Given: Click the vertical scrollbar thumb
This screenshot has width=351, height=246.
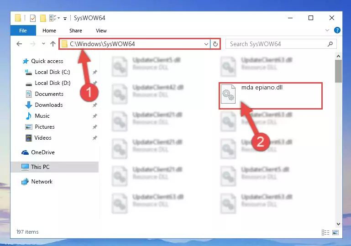Looking at the screenshot, I should point(339,71).
